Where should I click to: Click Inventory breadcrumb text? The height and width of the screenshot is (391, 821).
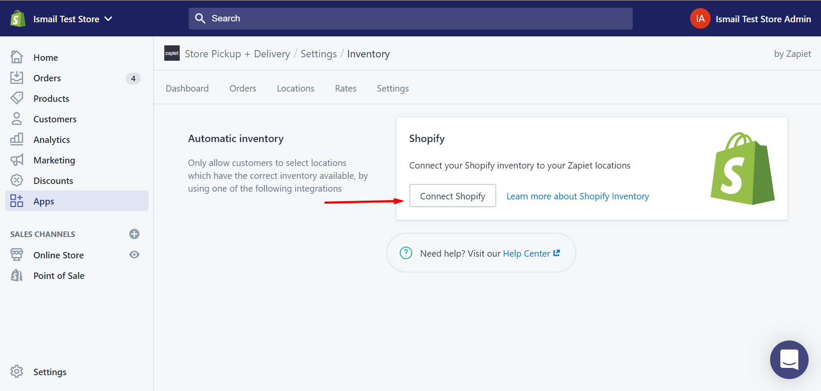click(368, 54)
